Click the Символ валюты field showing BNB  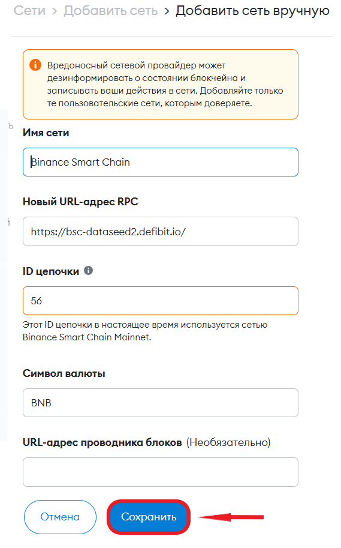pos(161,403)
